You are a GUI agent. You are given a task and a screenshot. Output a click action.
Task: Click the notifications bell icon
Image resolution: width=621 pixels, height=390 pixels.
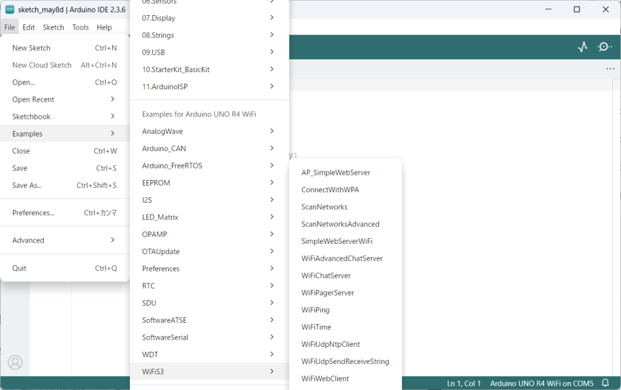pos(605,383)
